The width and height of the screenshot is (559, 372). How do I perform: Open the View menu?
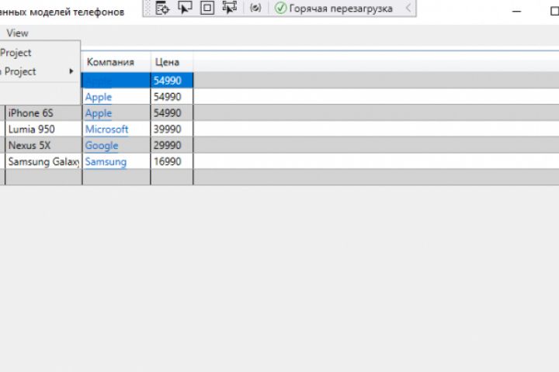point(17,33)
